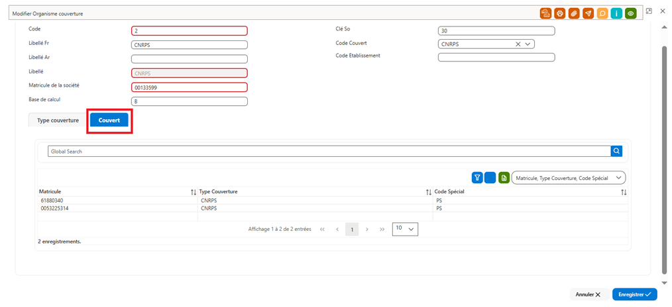Open attachments via the paperclip icon
Viewport: 672px width, 307px height.
pos(574,14)
